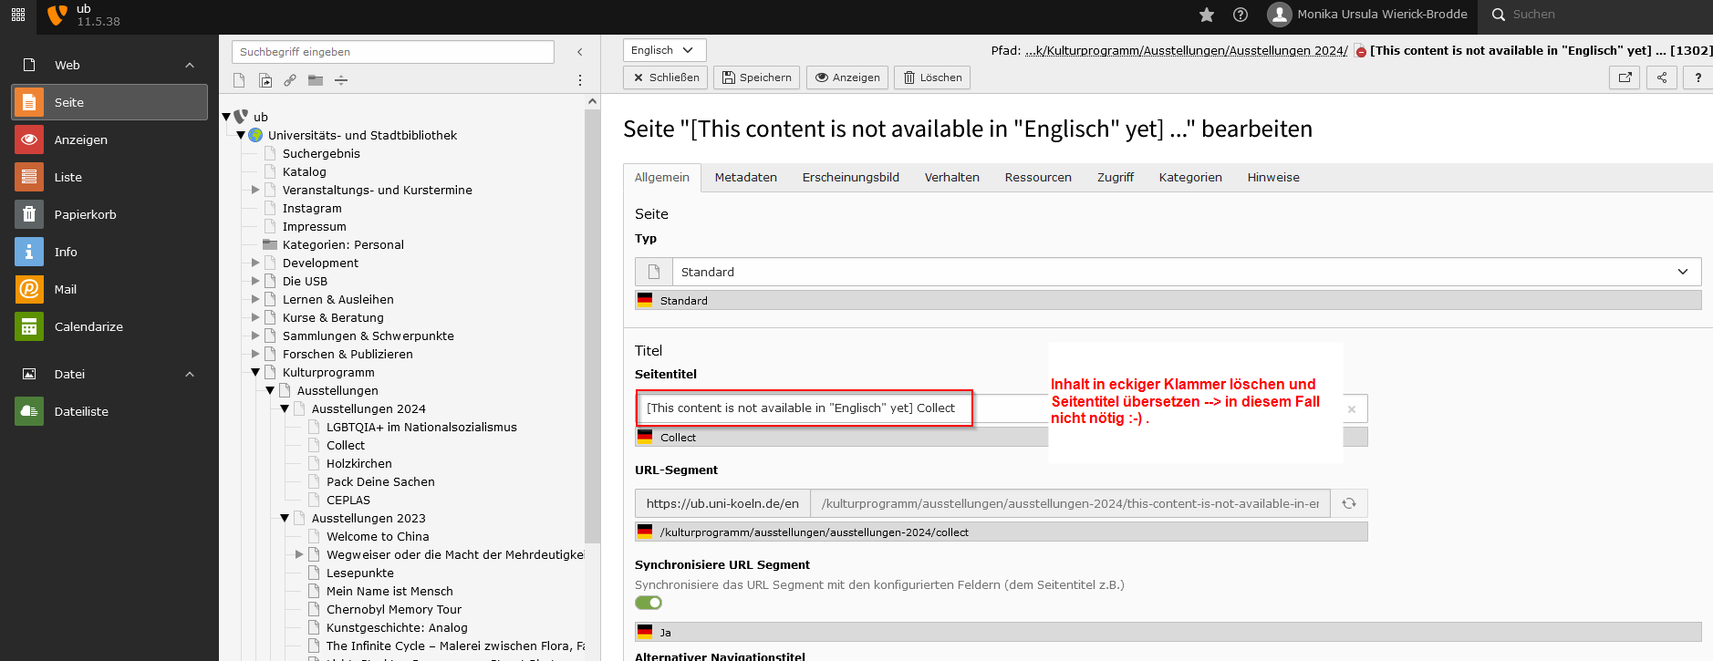Image resolution: width=1713 pixels, height=661 pixels.
Task: Collapse the Web module group
Action: (190, 66)
